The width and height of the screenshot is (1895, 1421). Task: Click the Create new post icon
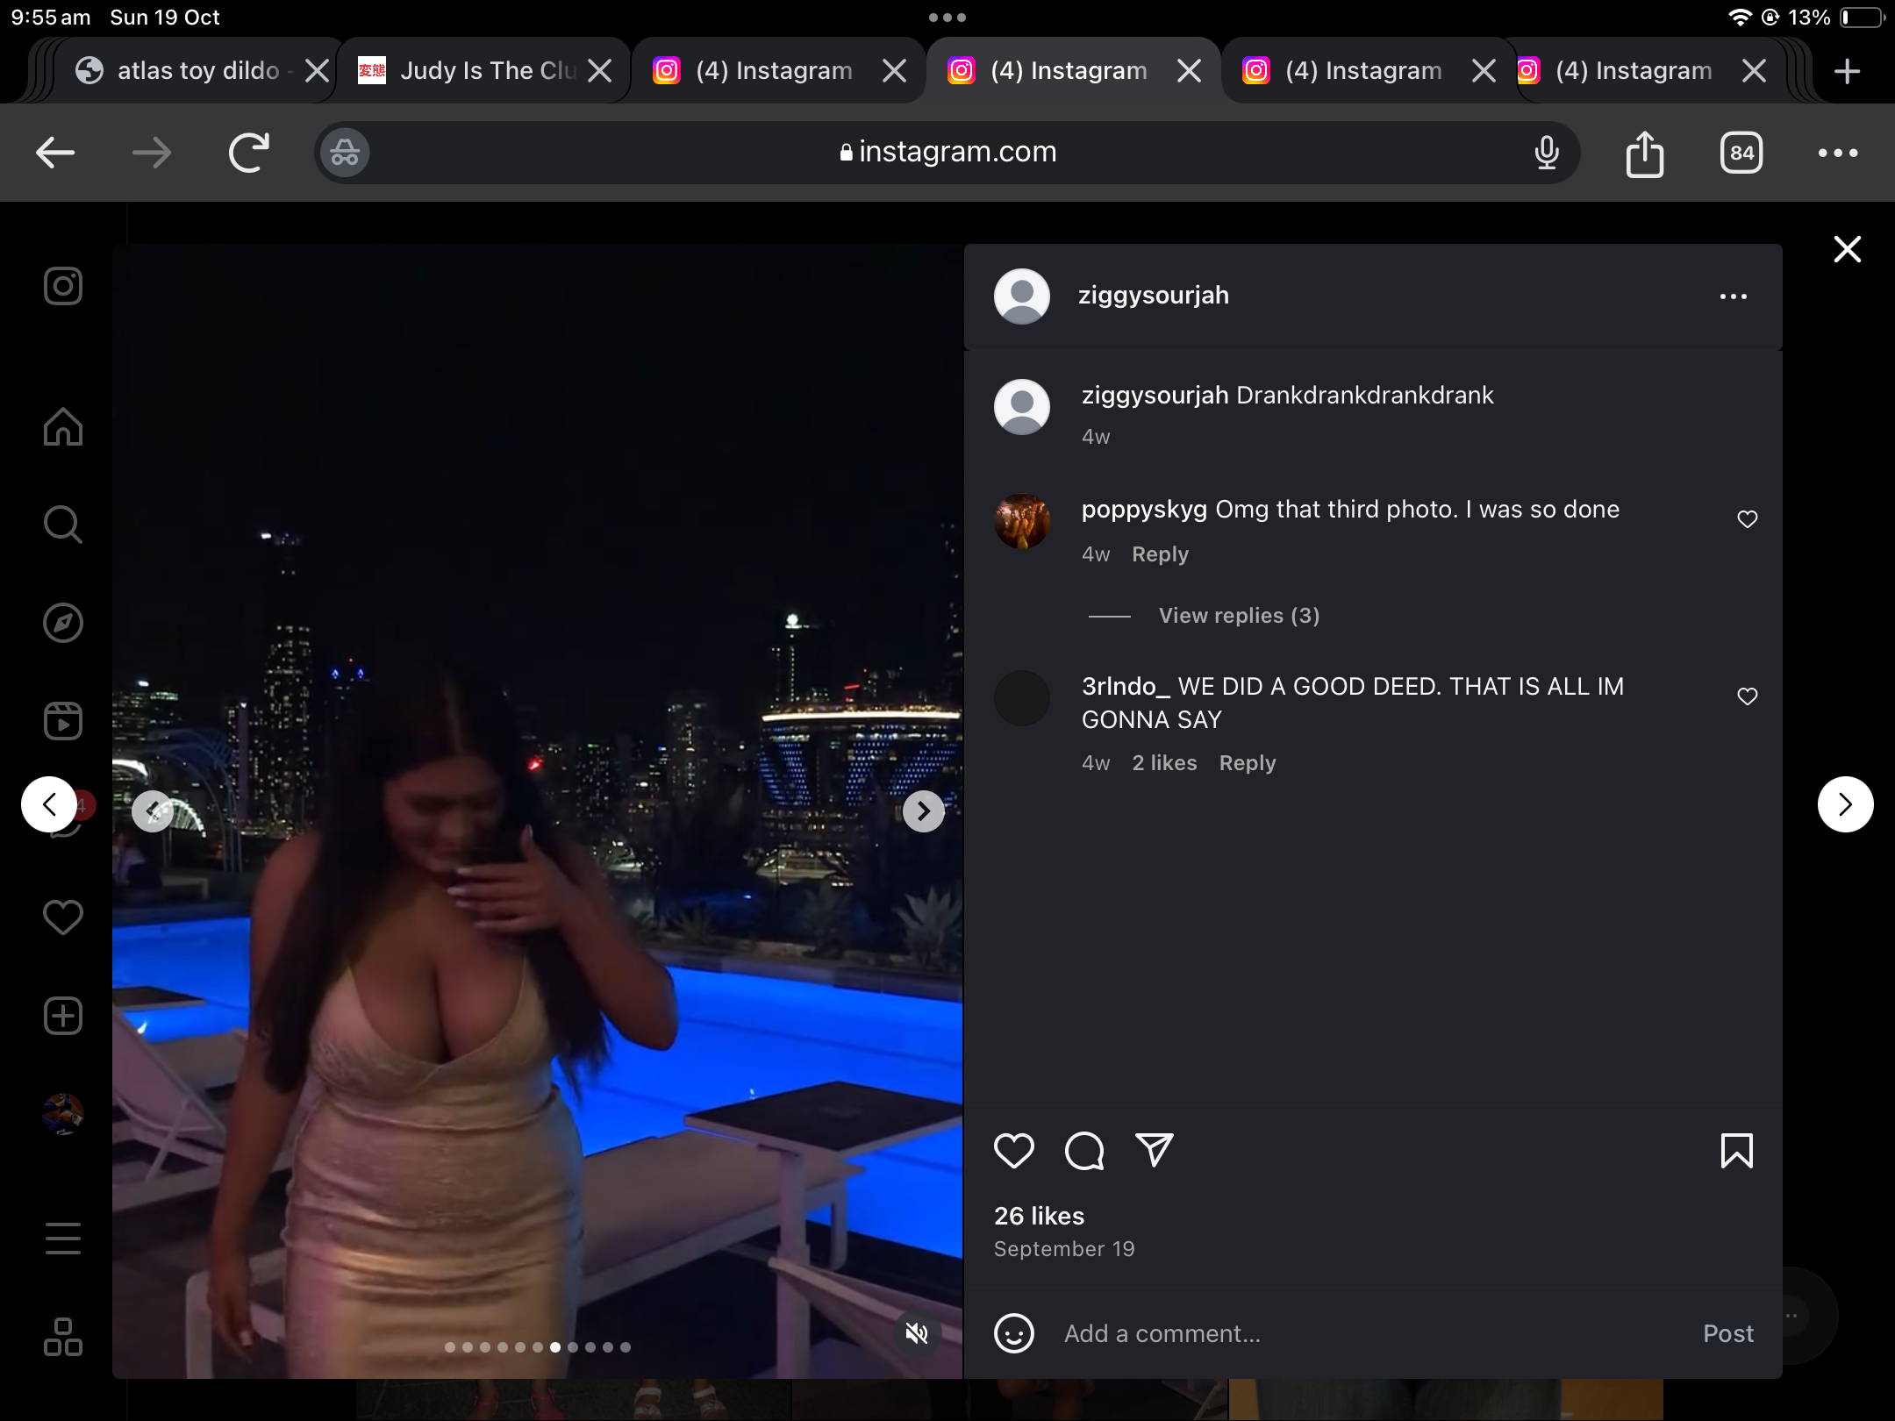[62, 1016]
